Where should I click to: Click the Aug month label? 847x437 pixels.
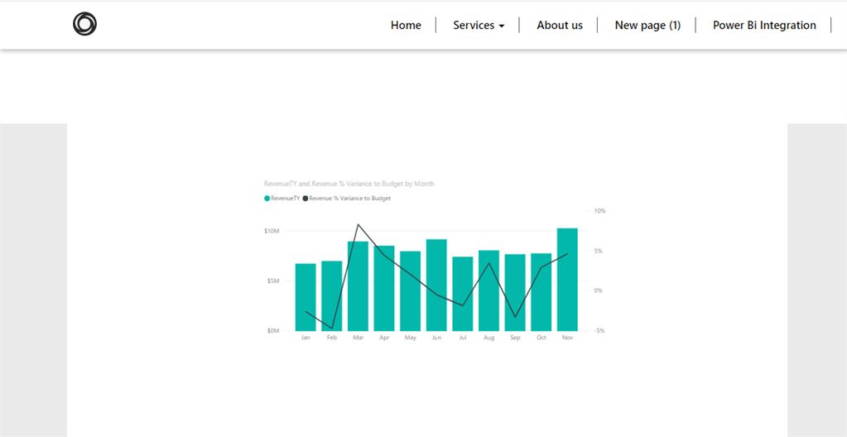pyautogui.click(x=488, y=338)
